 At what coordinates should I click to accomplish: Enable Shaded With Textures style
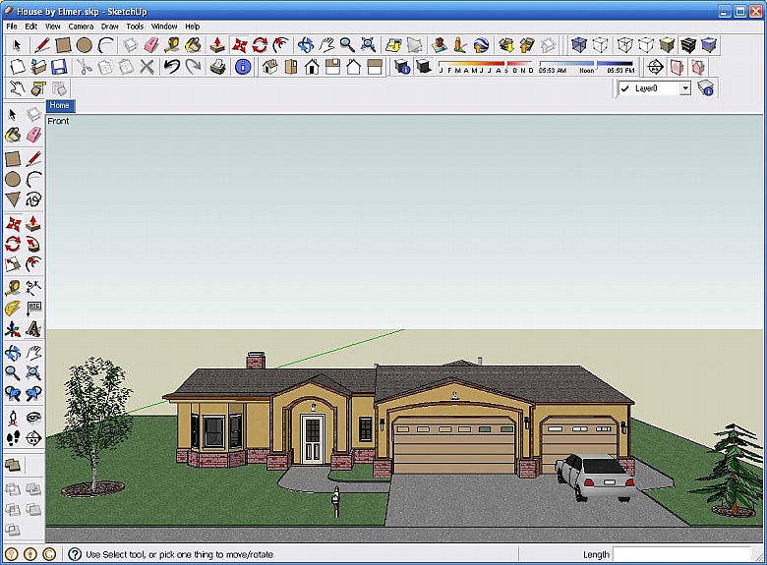point(687,45)
